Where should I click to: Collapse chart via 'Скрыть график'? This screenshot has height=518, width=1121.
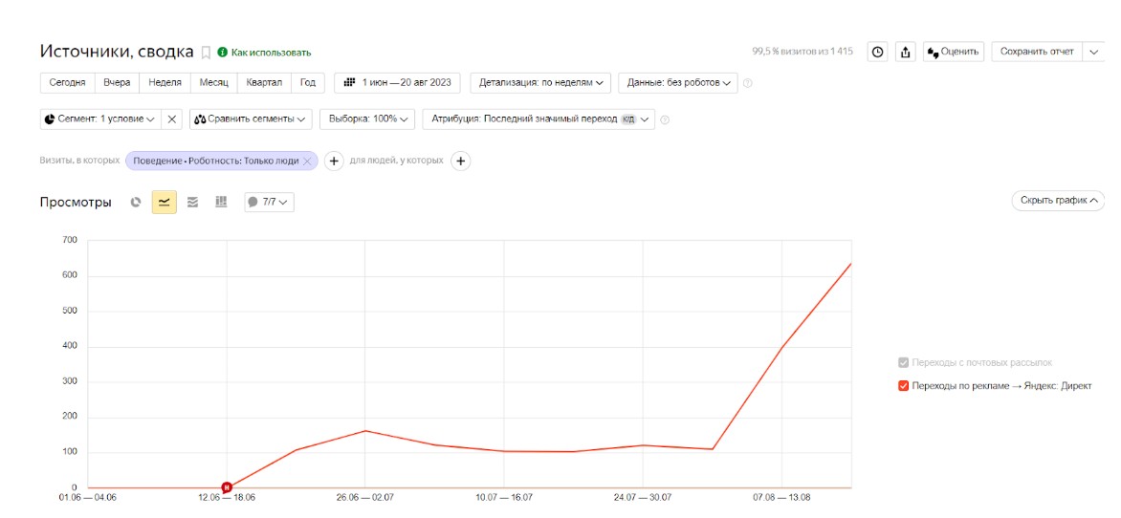click(x=1058, y=201)
